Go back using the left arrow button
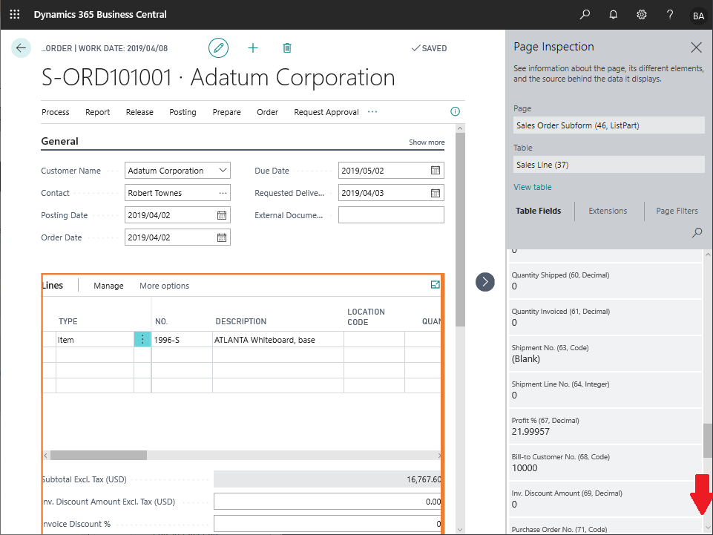The width and height of the screenshot is (713, 535). 21,48
